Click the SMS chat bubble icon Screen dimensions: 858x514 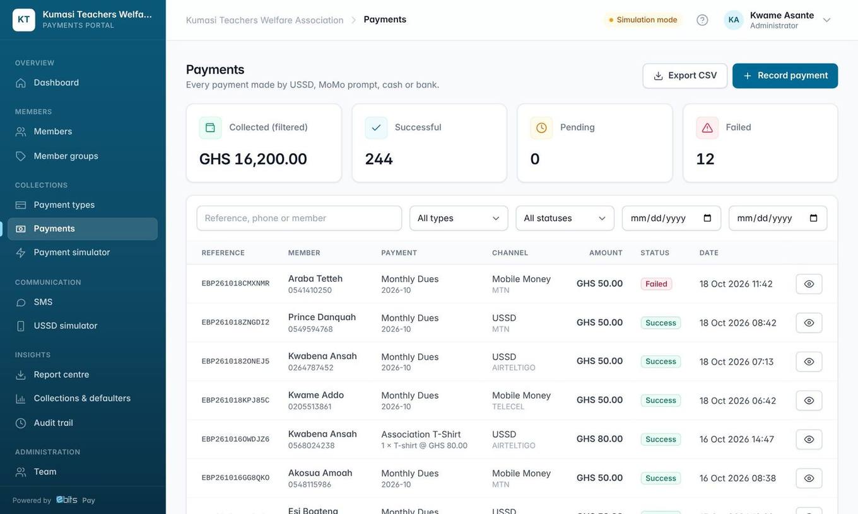(x=21, y=302)
